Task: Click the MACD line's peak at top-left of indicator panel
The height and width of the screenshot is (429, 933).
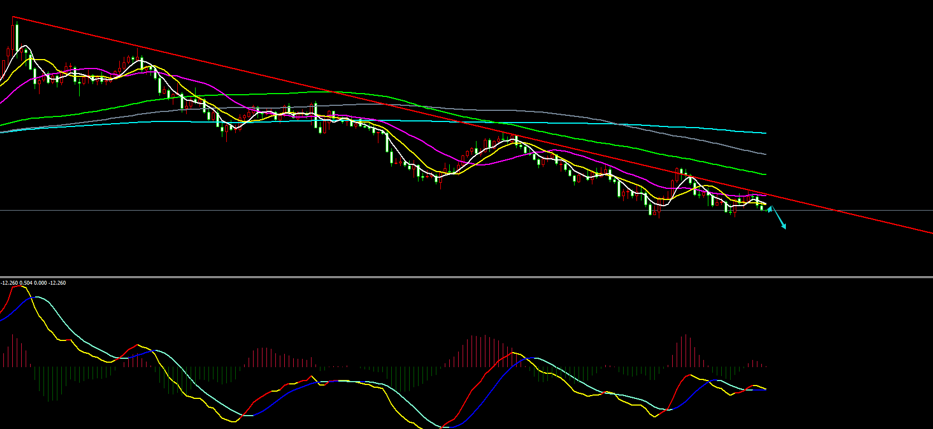Action: [17, 287]
